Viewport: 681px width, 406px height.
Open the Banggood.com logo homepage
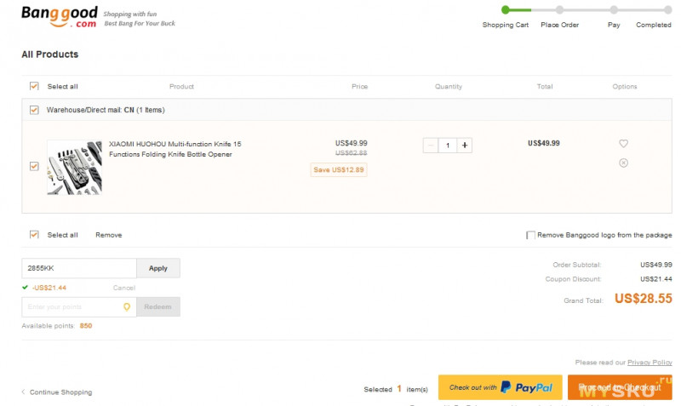point(59,16)
